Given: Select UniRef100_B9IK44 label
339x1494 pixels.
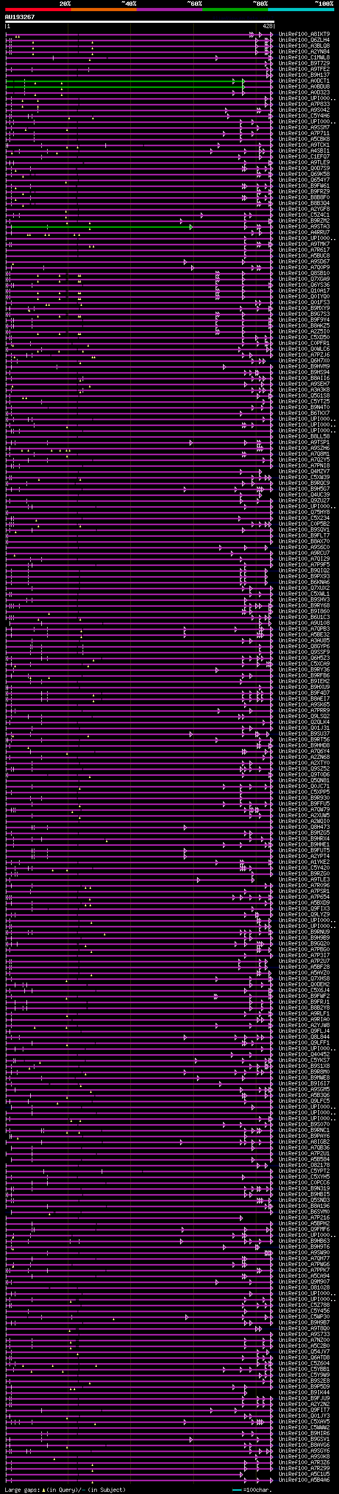Looking at the screenshot, I should [304, 1392].
